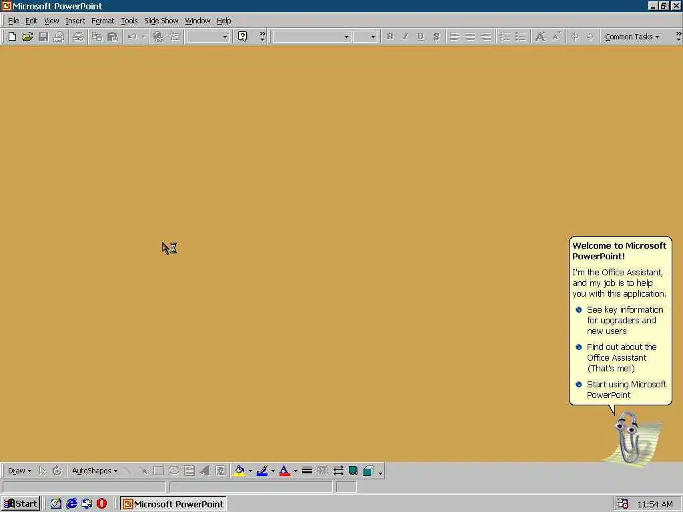Screen dimensions: 683x512
Task: Click the Print toolbar icon
Action: pos(79,37)
